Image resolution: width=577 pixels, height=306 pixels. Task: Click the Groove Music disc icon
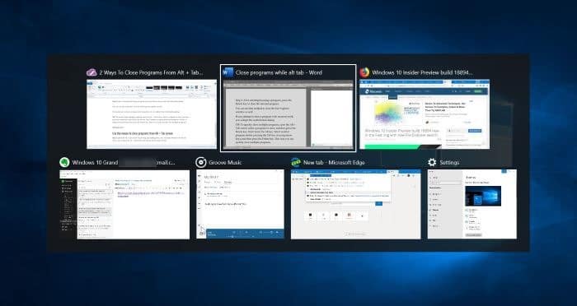(201, 162)
